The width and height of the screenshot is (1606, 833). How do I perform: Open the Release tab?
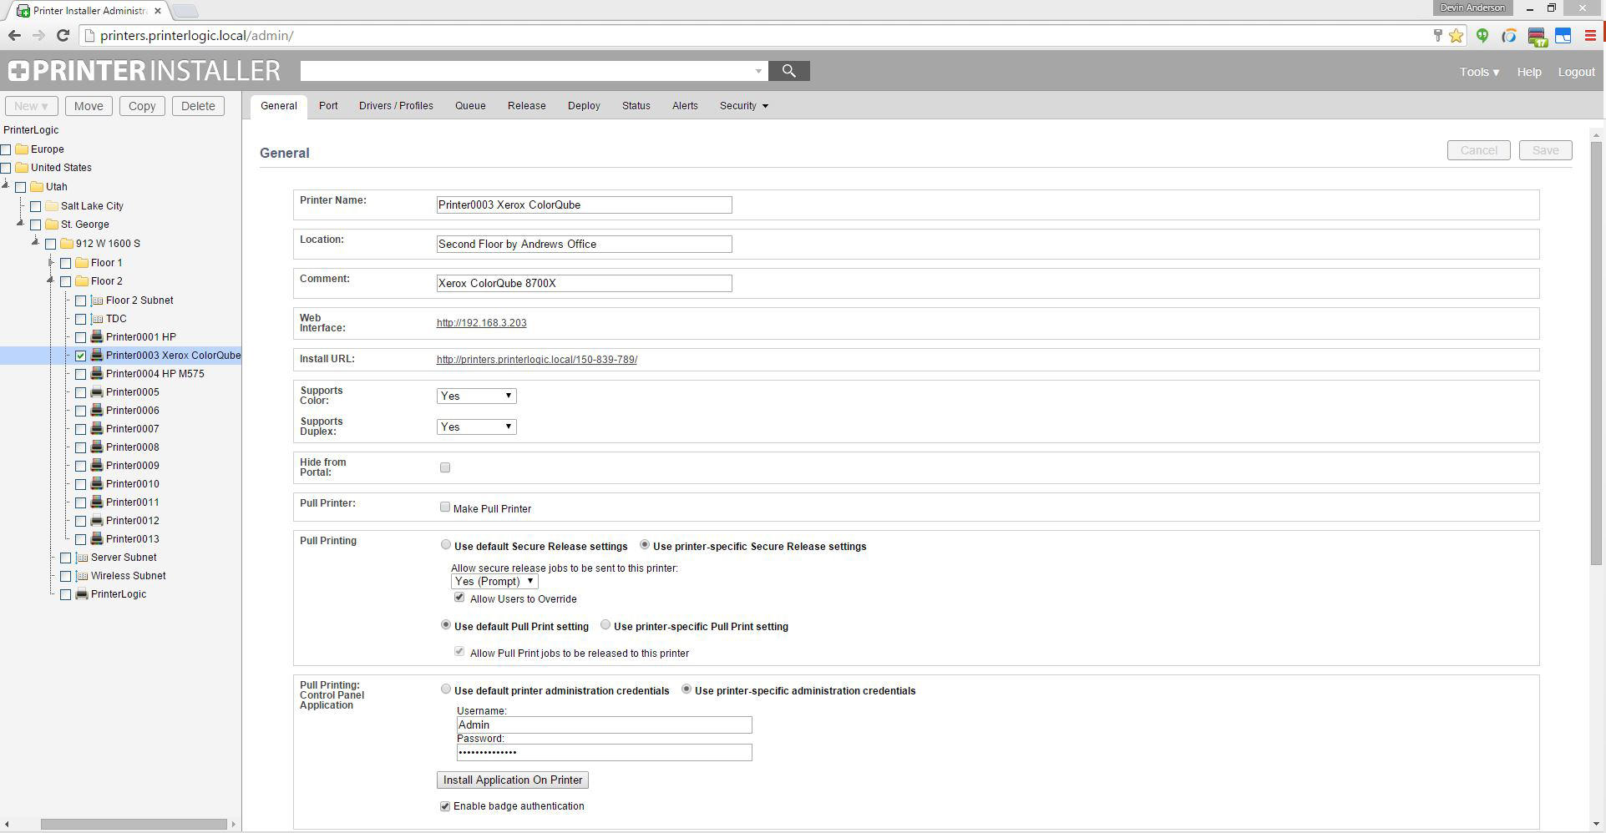click(x=527, y=106)
